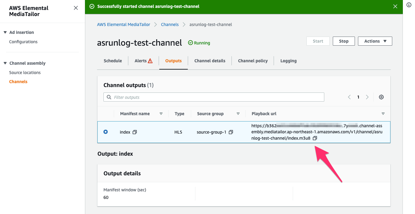The height and width of the screenshot is (214, 415).
Task: Click the Output details heading
Action: click(122, 173)
